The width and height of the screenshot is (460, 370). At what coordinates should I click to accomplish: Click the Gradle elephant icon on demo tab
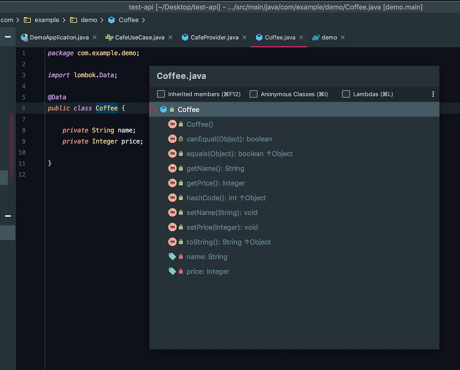(x=316, y=37)
